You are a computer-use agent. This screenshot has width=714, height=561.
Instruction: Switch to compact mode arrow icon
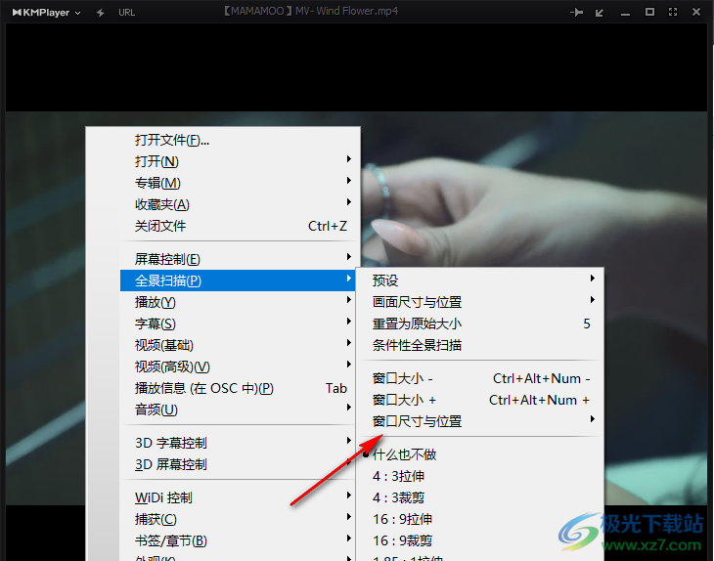point(600,13)
